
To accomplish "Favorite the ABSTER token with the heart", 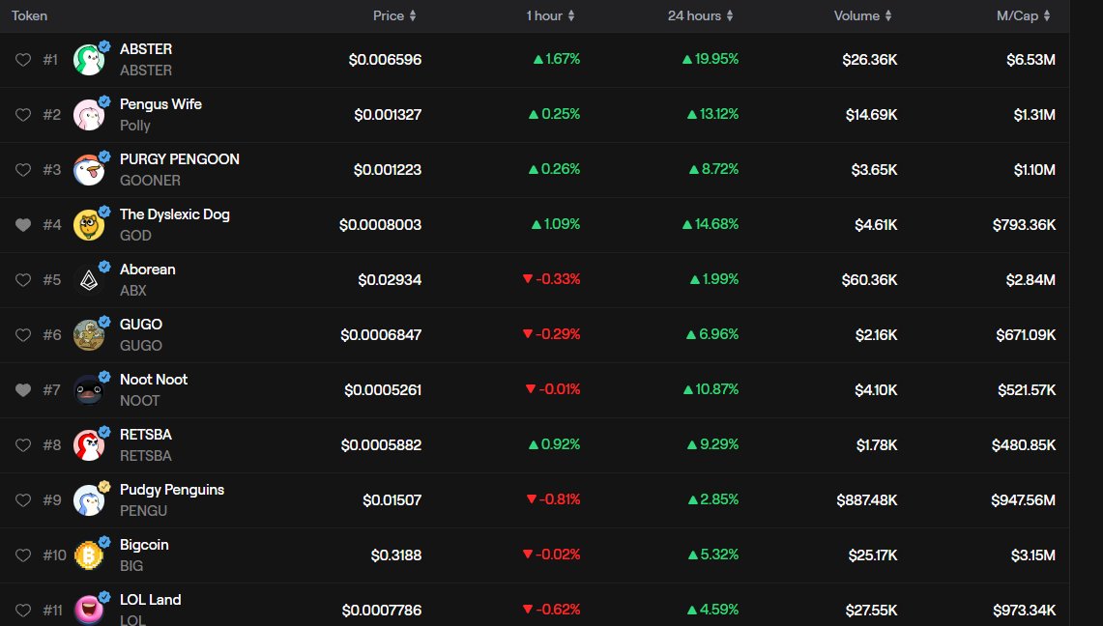I will coord(22,59).
